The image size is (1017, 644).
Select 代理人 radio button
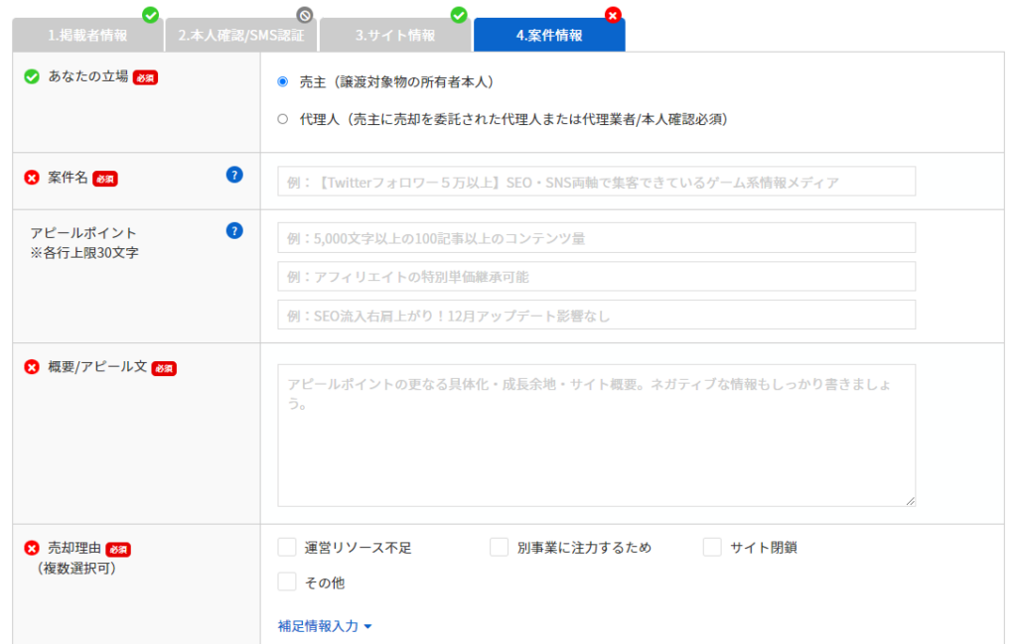click(283, 119)
